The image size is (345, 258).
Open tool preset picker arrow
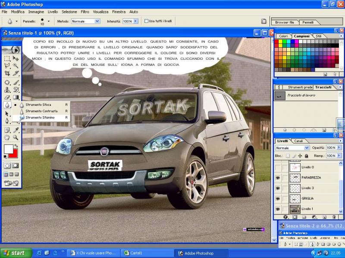(16, 21)
